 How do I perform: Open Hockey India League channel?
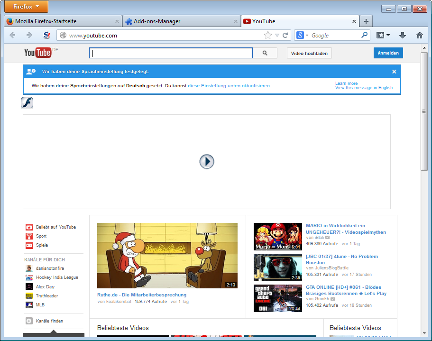pos(57,277)
